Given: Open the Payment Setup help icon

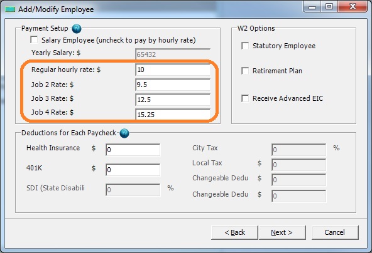Looking at the screenshot, I should coord(77,29).
